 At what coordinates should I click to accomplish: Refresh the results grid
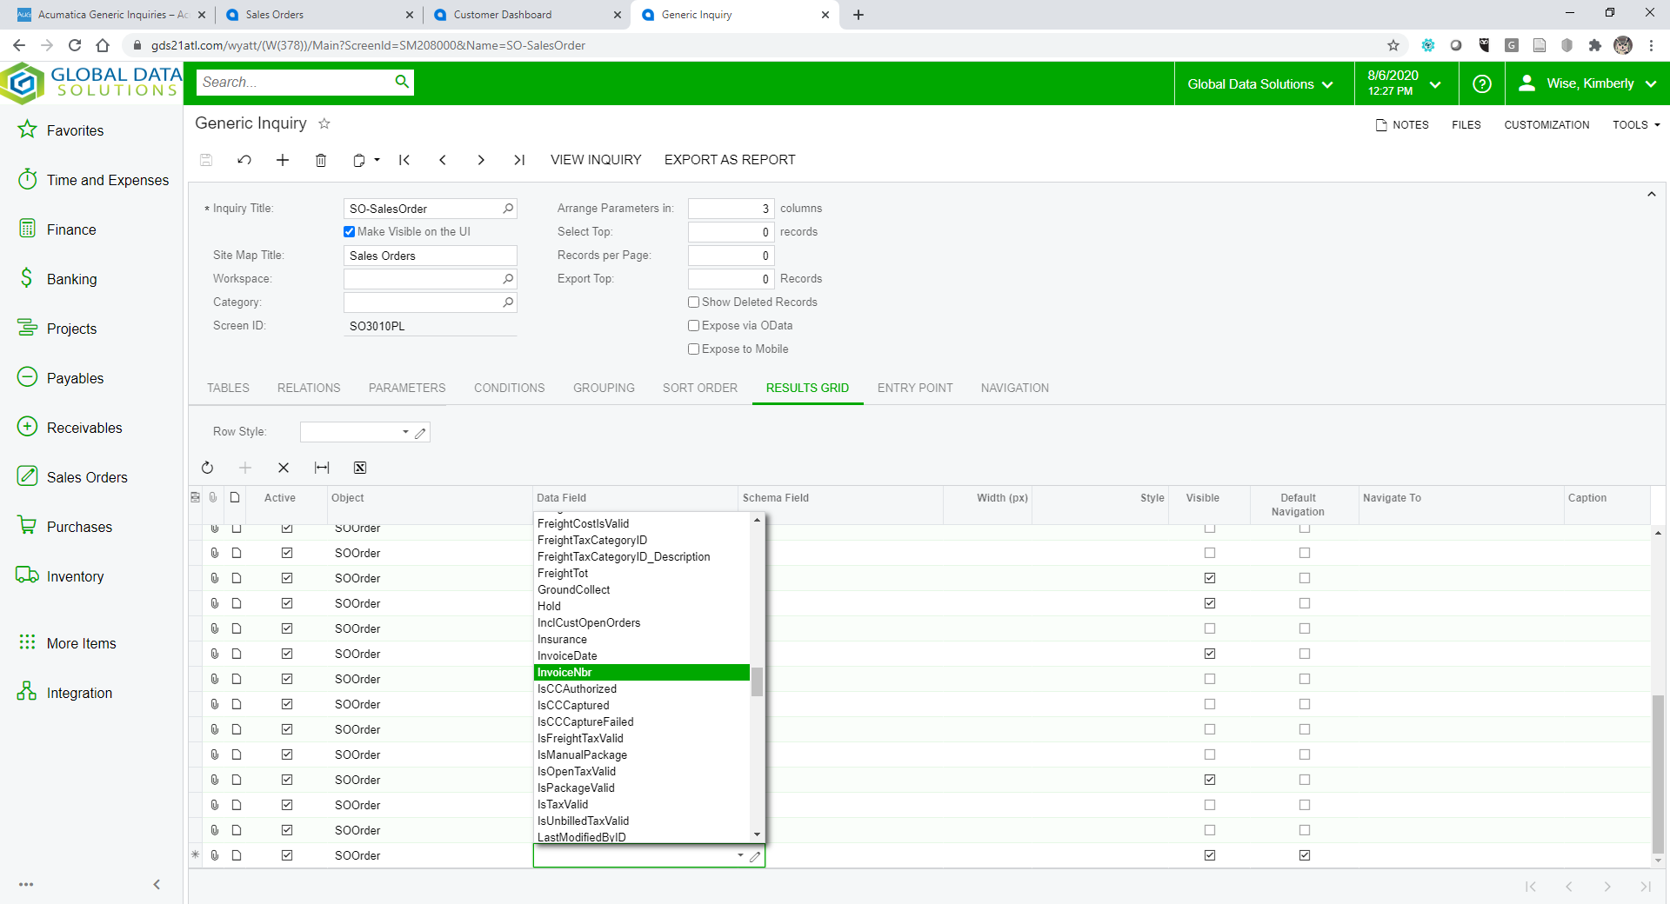tap(207, 468)
